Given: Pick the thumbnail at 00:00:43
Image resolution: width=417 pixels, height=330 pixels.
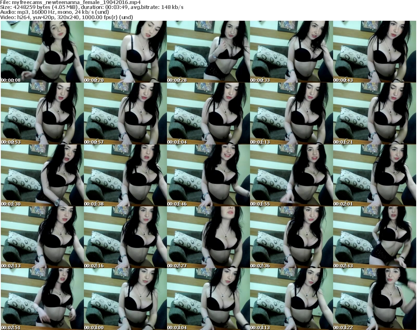Looking at the screenshot, I should [x=375, y=52].
